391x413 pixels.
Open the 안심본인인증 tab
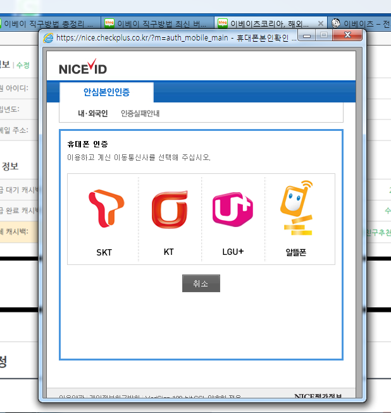pos(106,92)
